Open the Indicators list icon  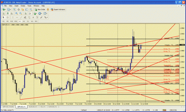click(x=35, y=13)
